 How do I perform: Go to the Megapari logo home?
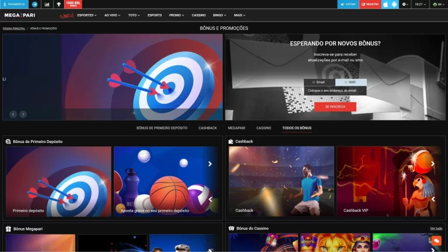click(x=20, y=15)
